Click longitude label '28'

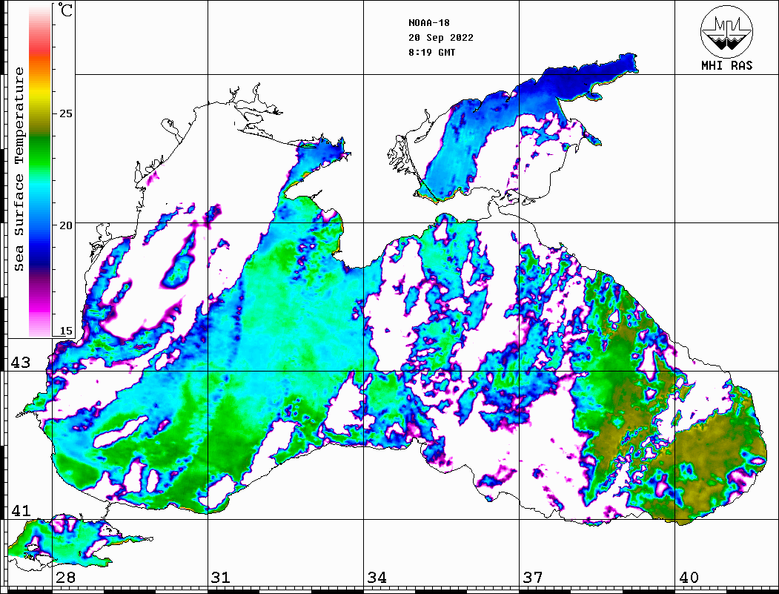pyautogui.click(x=65, y=578)
